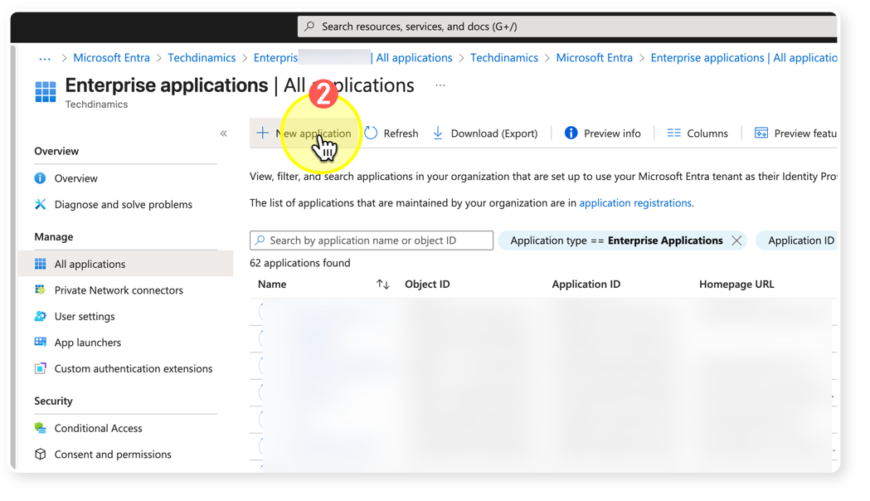Click the Columns list icon
This screenshot has width=870, height=501.
point(673,134)
